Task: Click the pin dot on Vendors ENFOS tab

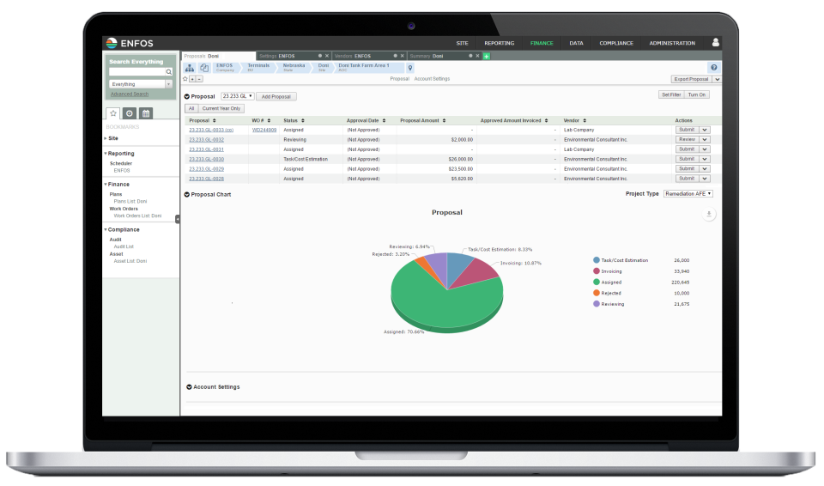Action: 395,56
